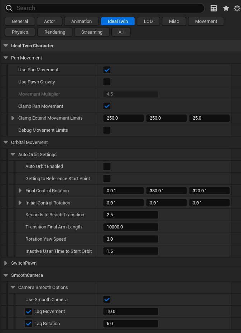241x333 pixels.
Task: Collapse the Orbital Movement section
Action: pos(6,143)
